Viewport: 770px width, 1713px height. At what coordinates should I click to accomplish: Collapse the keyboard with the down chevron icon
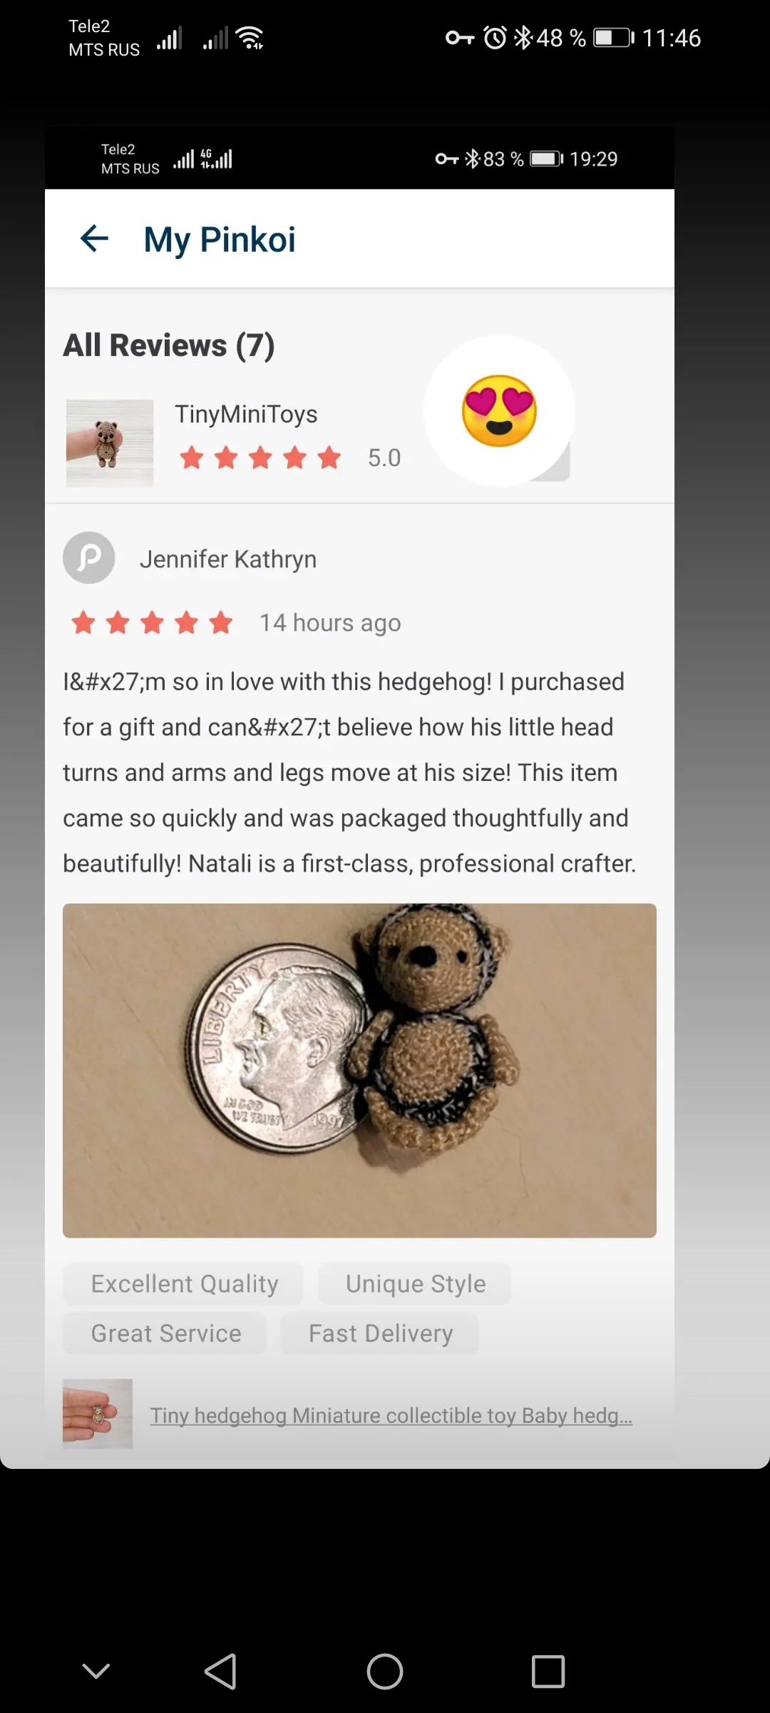[x=96, y=1671]
